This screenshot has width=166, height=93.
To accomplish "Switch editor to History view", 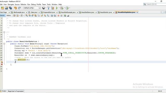I will (x=9, y=16).
